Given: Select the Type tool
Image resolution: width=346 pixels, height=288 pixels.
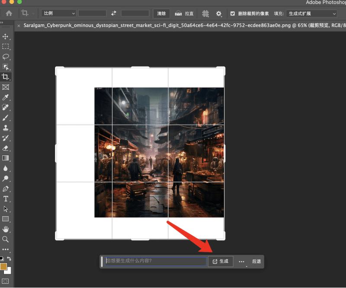Looking at the screenshot, I should (6, 199).
